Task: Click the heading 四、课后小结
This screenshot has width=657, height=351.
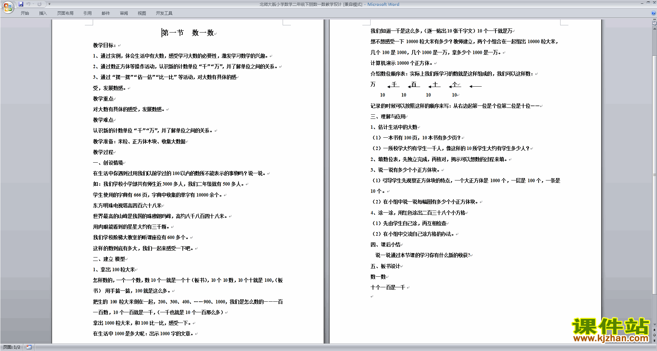Action: point(386,245)
